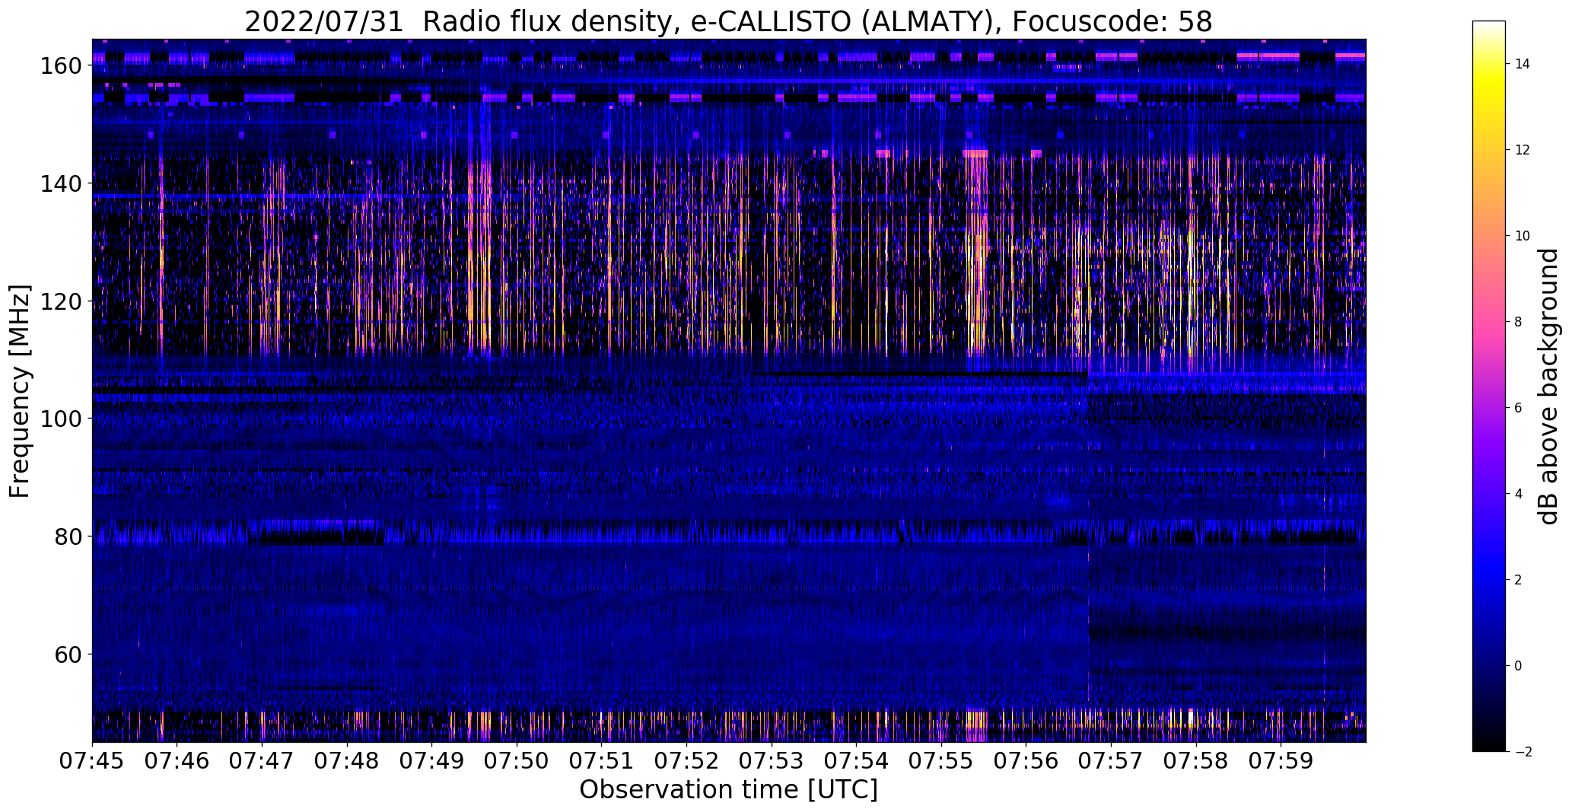Click the 07:55 time tick label
Image resolution: width=1572 pixels, height=812 pixels.
pos(941,762)
